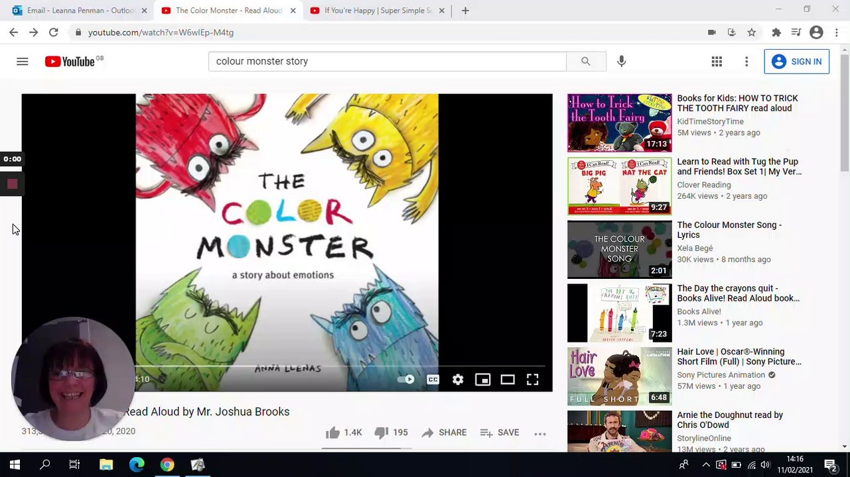850x477 pixels.
Task: Dislike the video with thumbs down
Action: click(391, 433)
